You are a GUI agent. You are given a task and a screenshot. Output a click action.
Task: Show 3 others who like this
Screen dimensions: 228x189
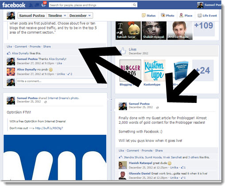tap(194, 157)
